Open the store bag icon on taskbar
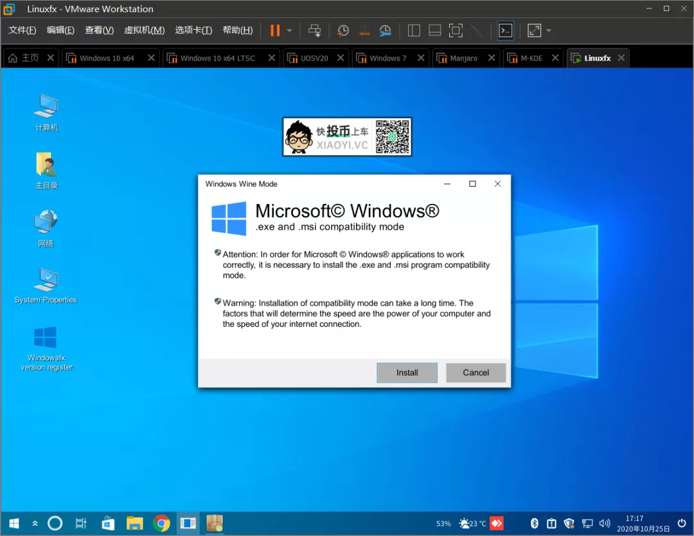The image size is (694, 536). pyautogui.click(x=108, y=524)
